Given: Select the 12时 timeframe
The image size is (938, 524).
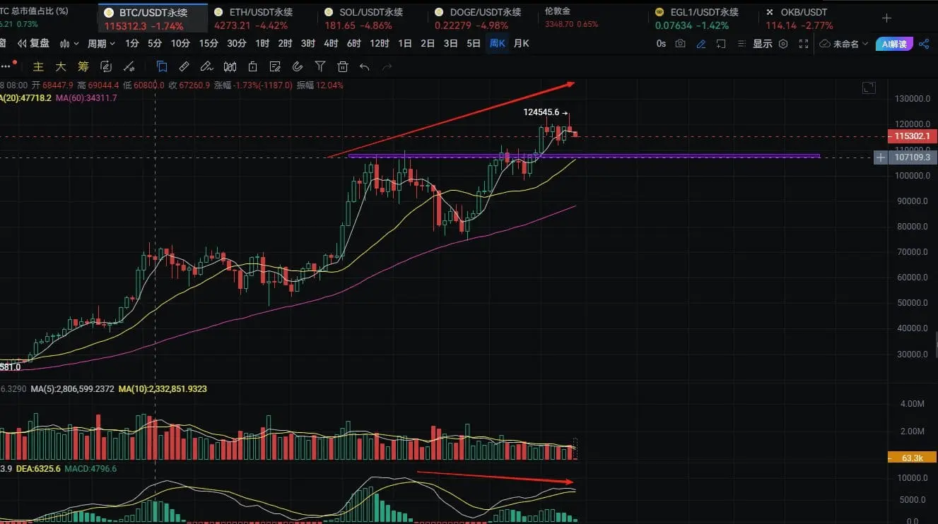Looking at the screenshot, I should [x=380, y=43].
